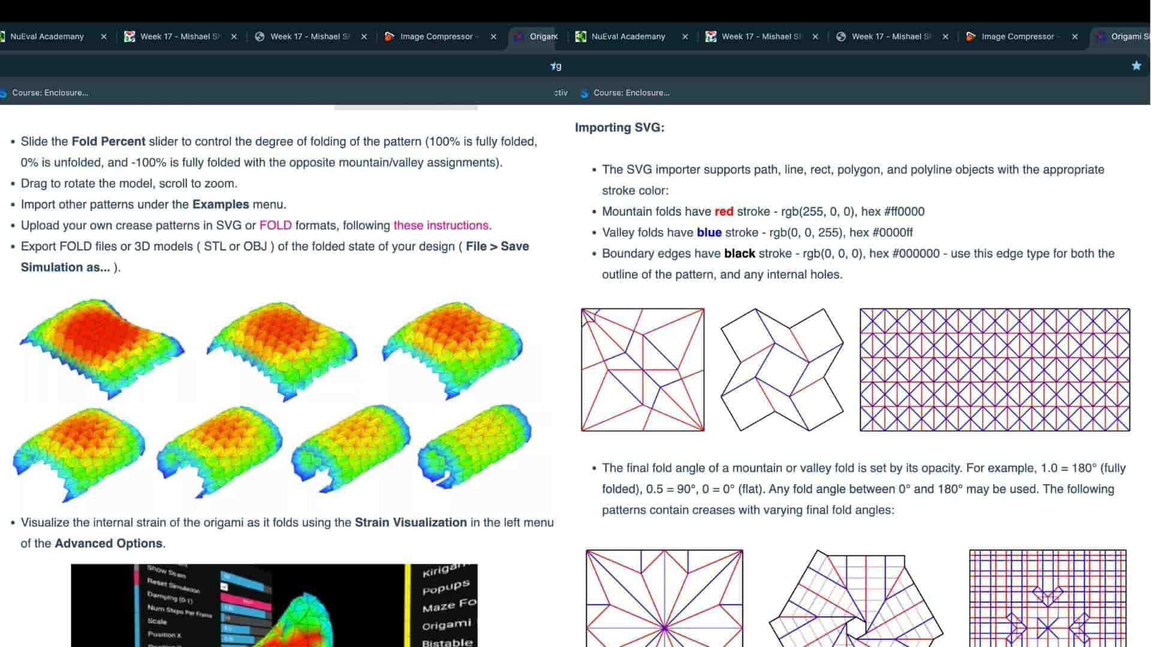
Task: Click the Advanced Options screenshot image
Action: [274, 605]
